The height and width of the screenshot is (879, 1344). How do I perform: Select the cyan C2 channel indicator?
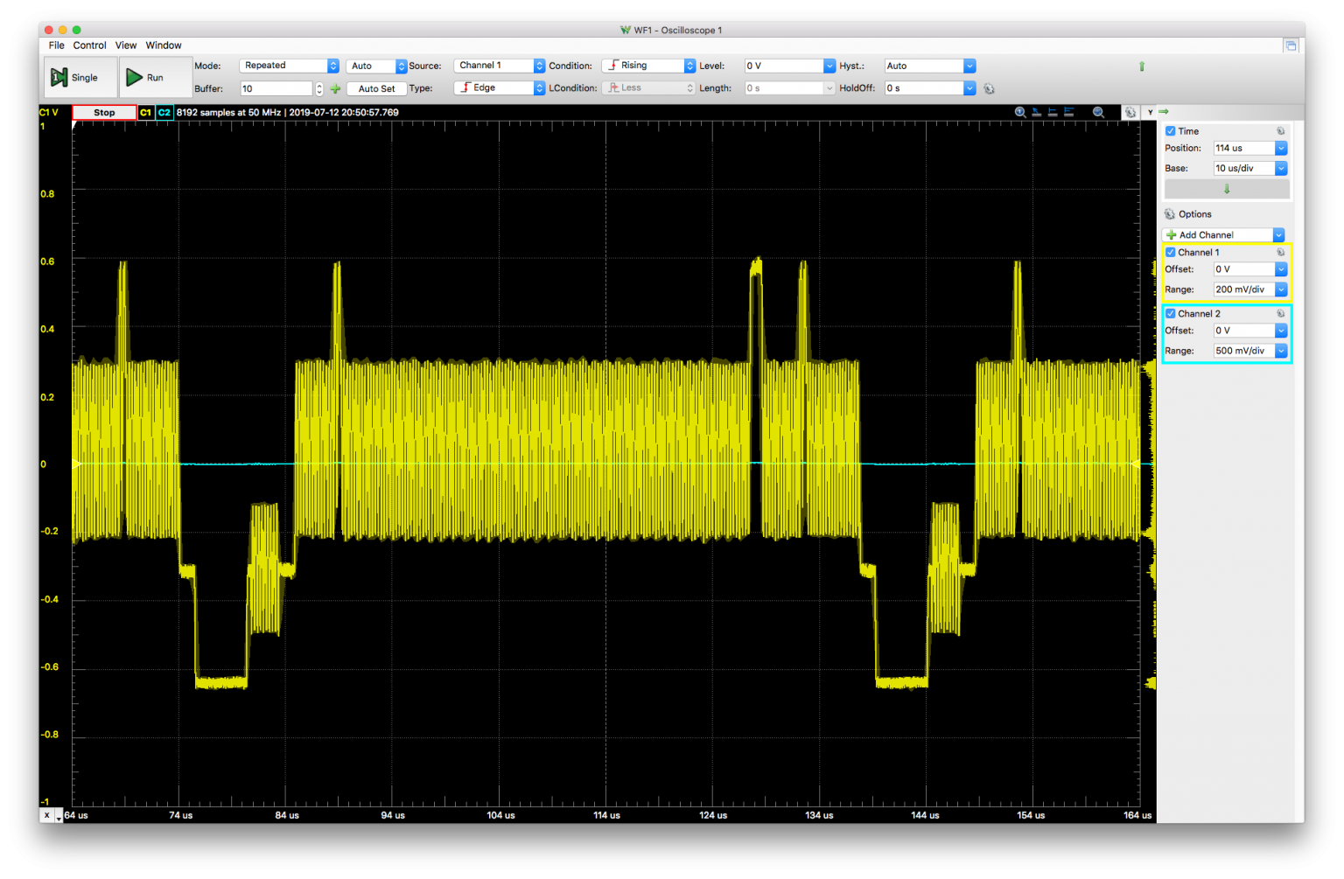tap(164, 112)
